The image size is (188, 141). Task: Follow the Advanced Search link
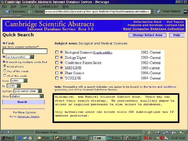click(x=28, y=116)
